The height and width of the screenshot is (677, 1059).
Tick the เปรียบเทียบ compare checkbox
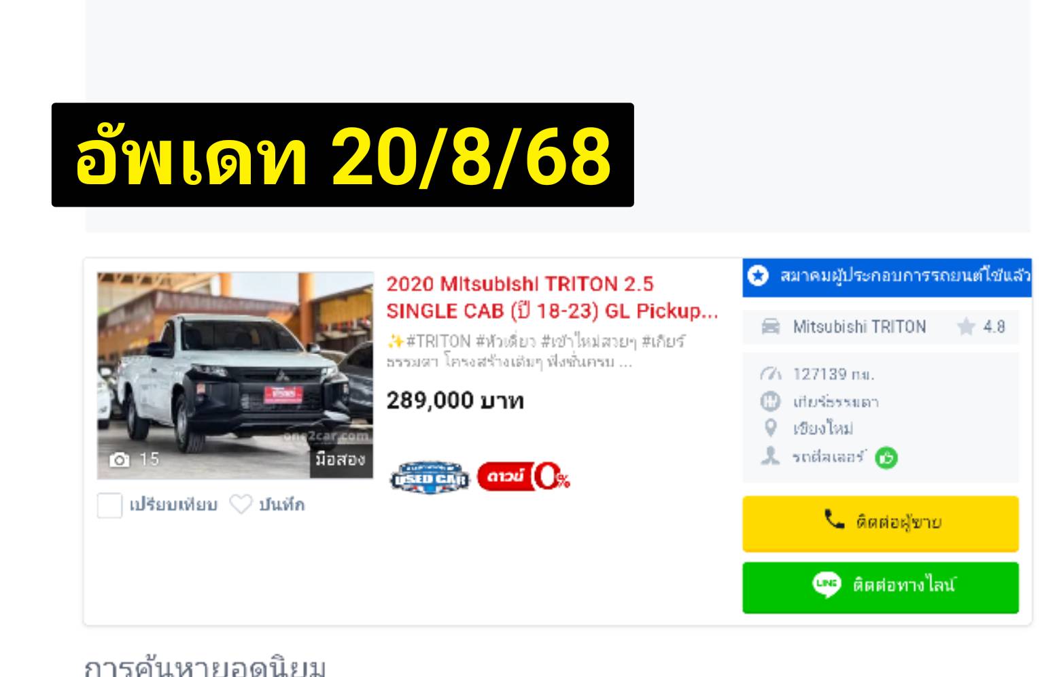[x=109, y=505]
